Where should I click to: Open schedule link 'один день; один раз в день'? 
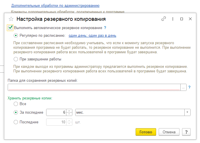point(92,36)
